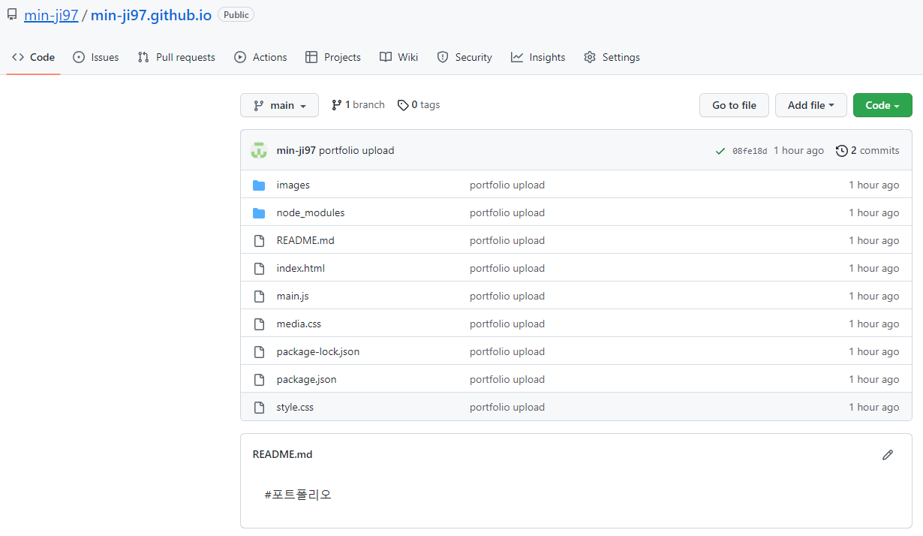Click the file icon beside media.css
The image size is (923, 536).
[259, 324]
